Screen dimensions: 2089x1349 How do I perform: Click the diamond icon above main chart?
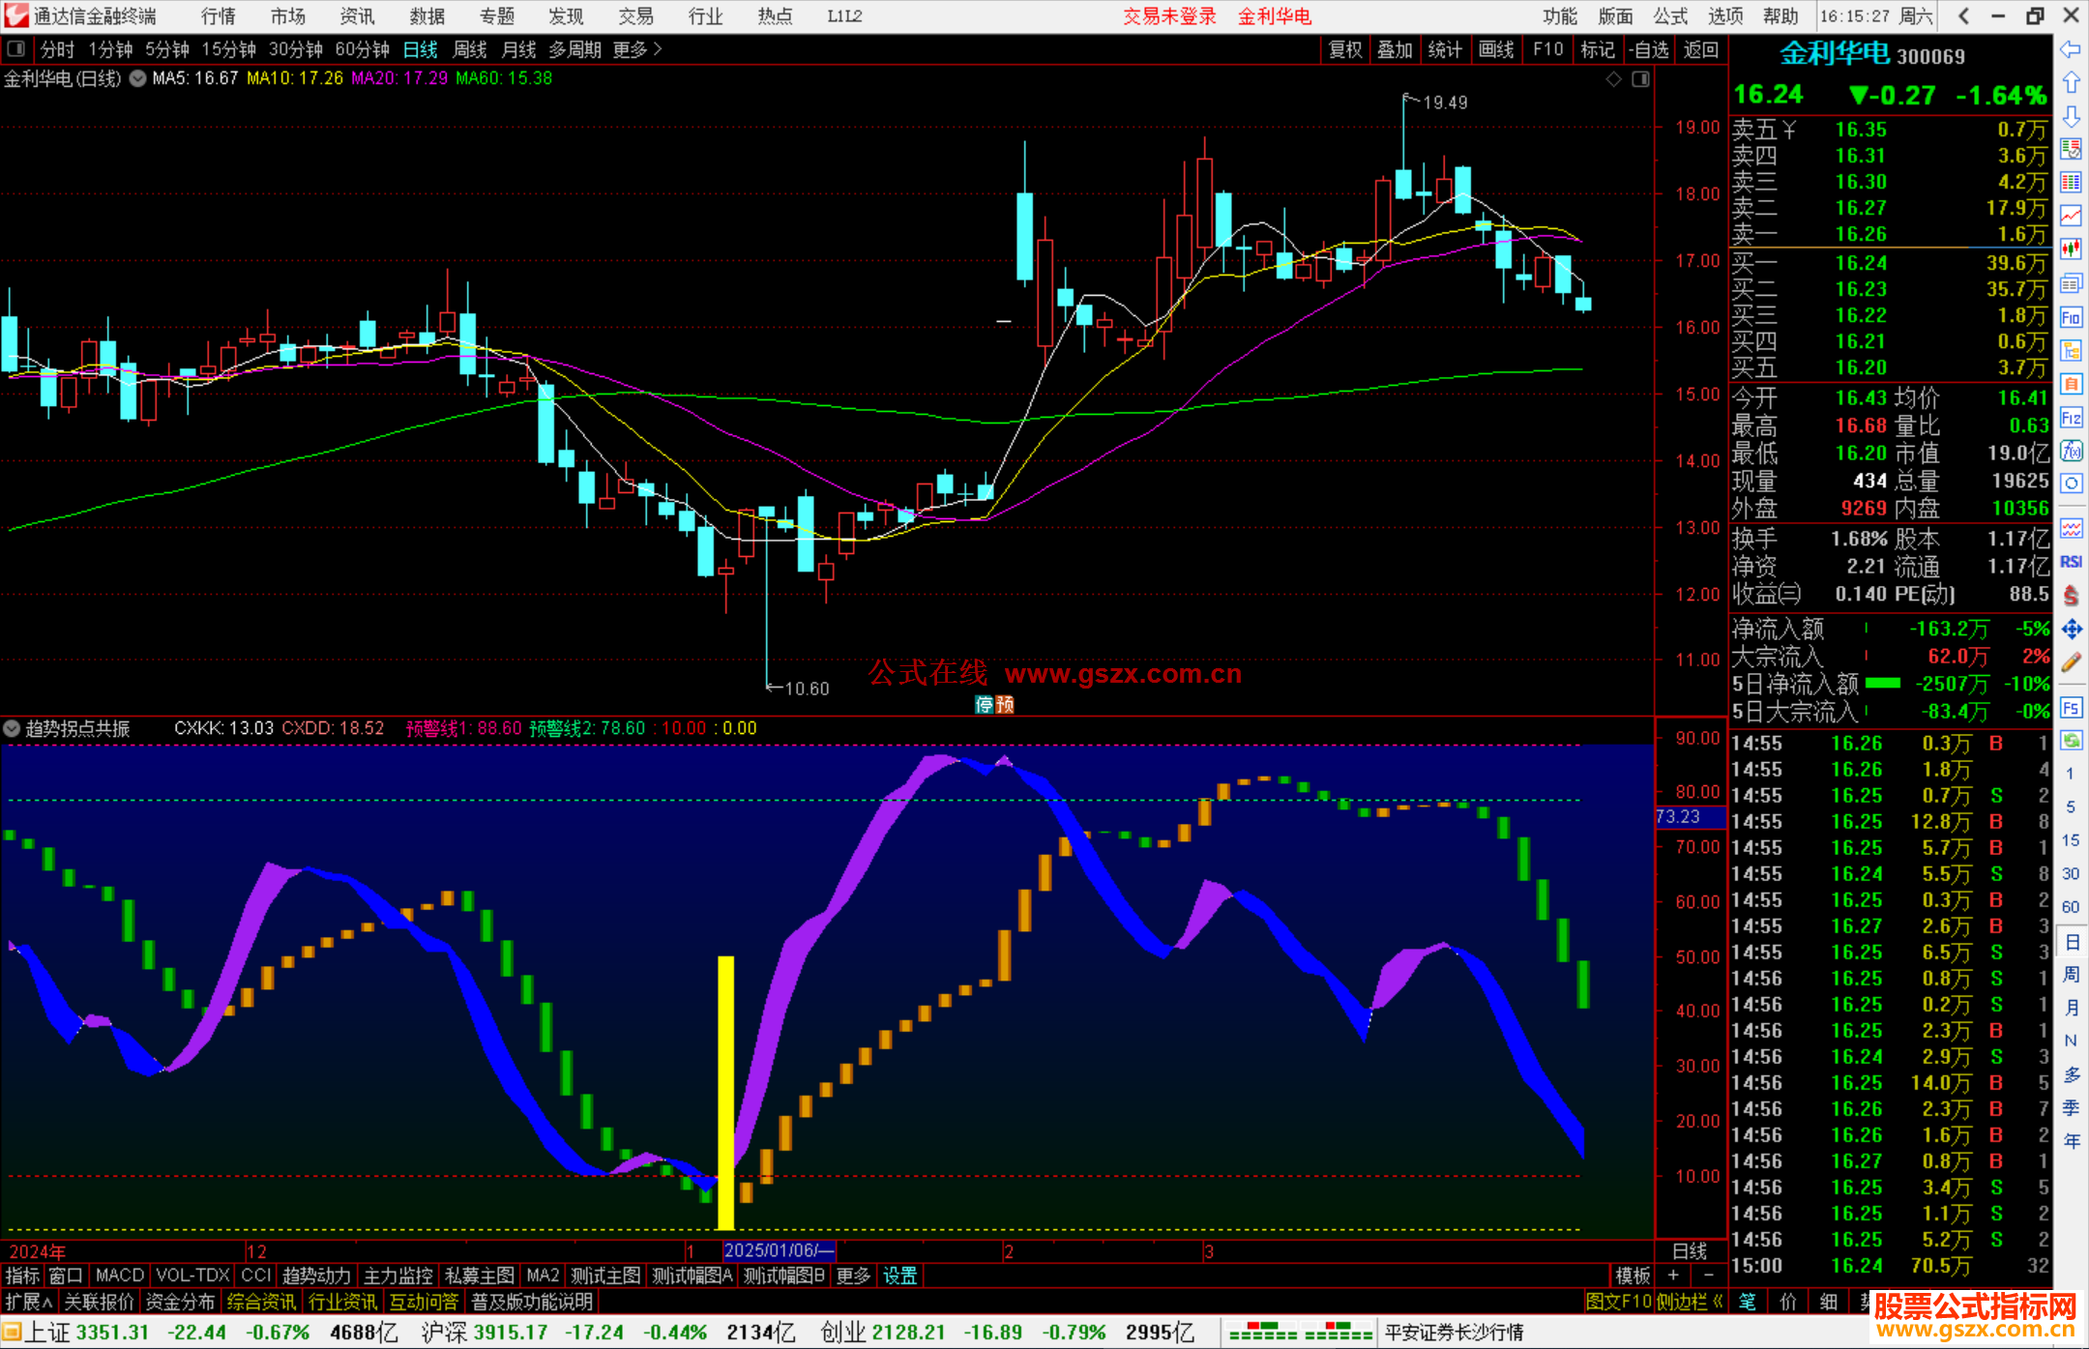tap(1613, 79)
